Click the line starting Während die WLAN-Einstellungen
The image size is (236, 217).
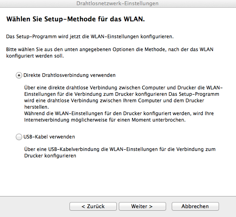pyautogui.click(x=119, y=114)
